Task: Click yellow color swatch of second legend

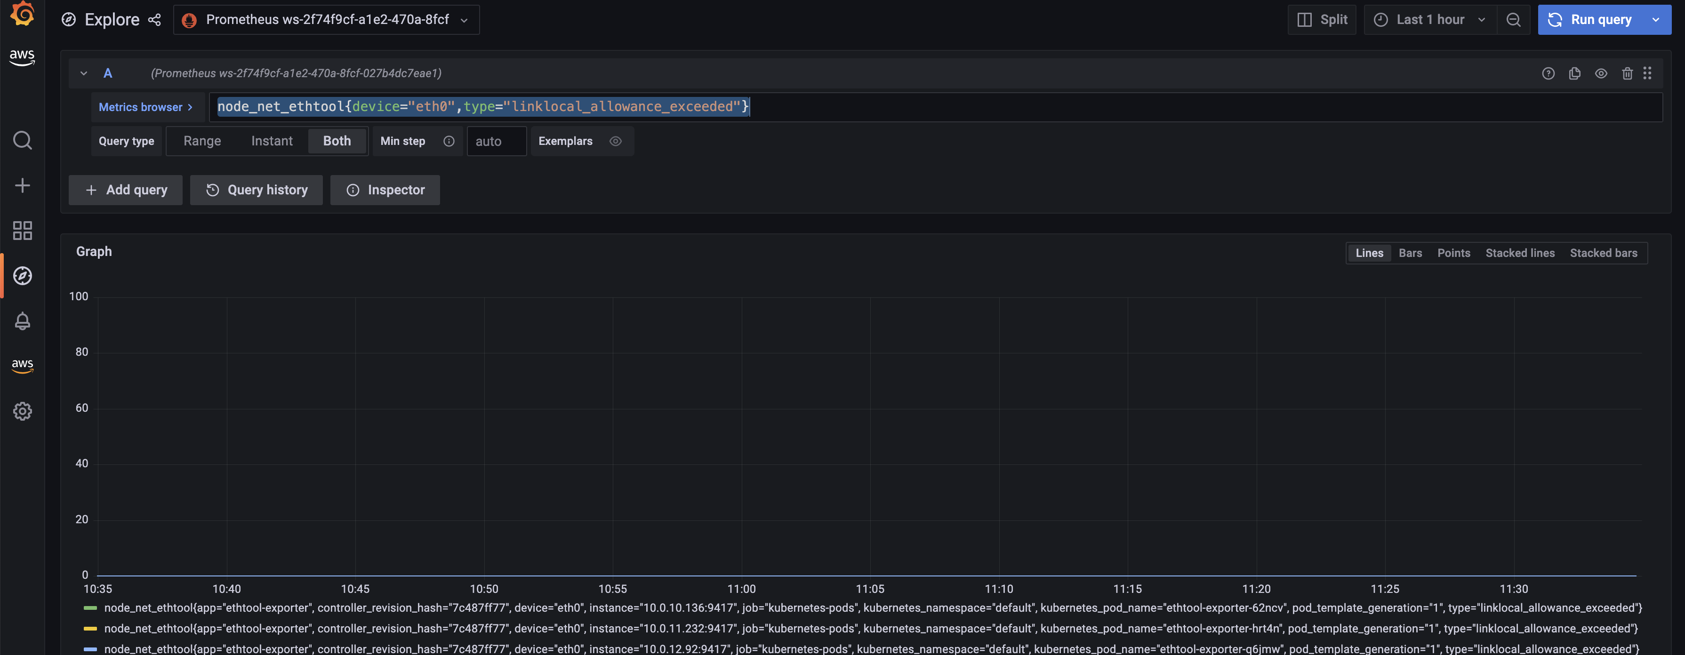Action: click(x=90, y=629)
